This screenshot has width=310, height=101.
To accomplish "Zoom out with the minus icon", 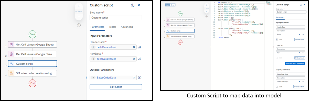I will coord(79,17).
